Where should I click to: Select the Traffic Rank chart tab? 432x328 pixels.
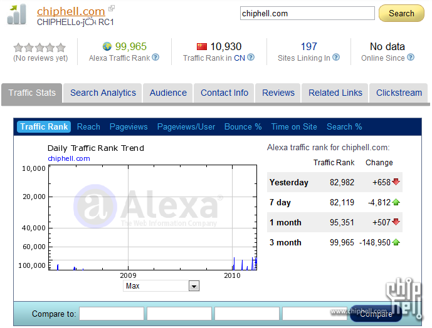(x=44, y=127)
